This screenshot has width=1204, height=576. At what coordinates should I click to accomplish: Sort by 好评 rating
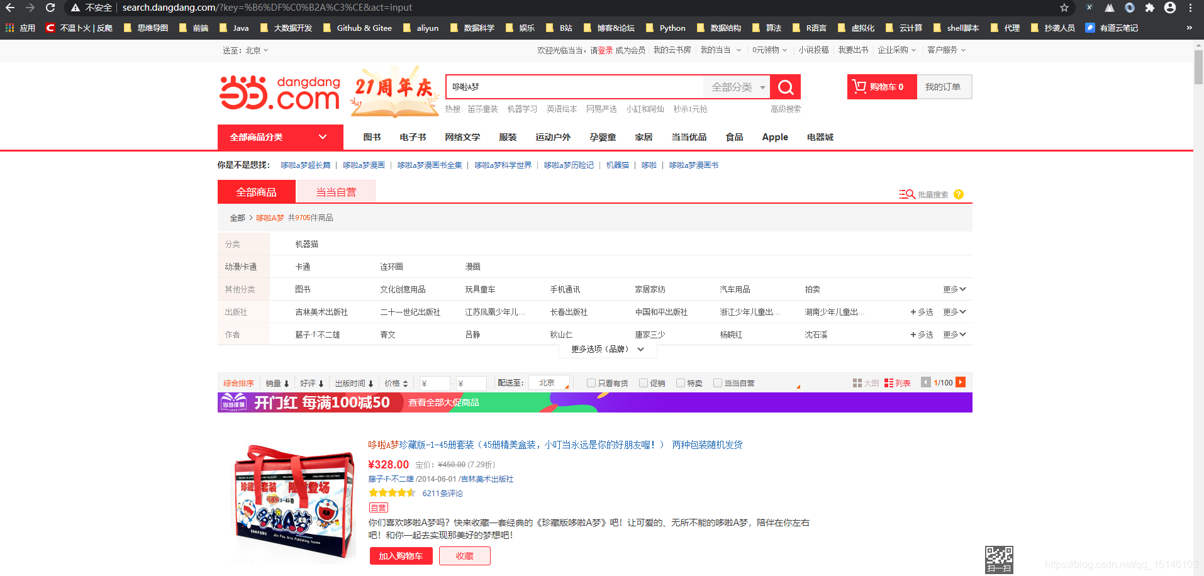click(312, 383)
